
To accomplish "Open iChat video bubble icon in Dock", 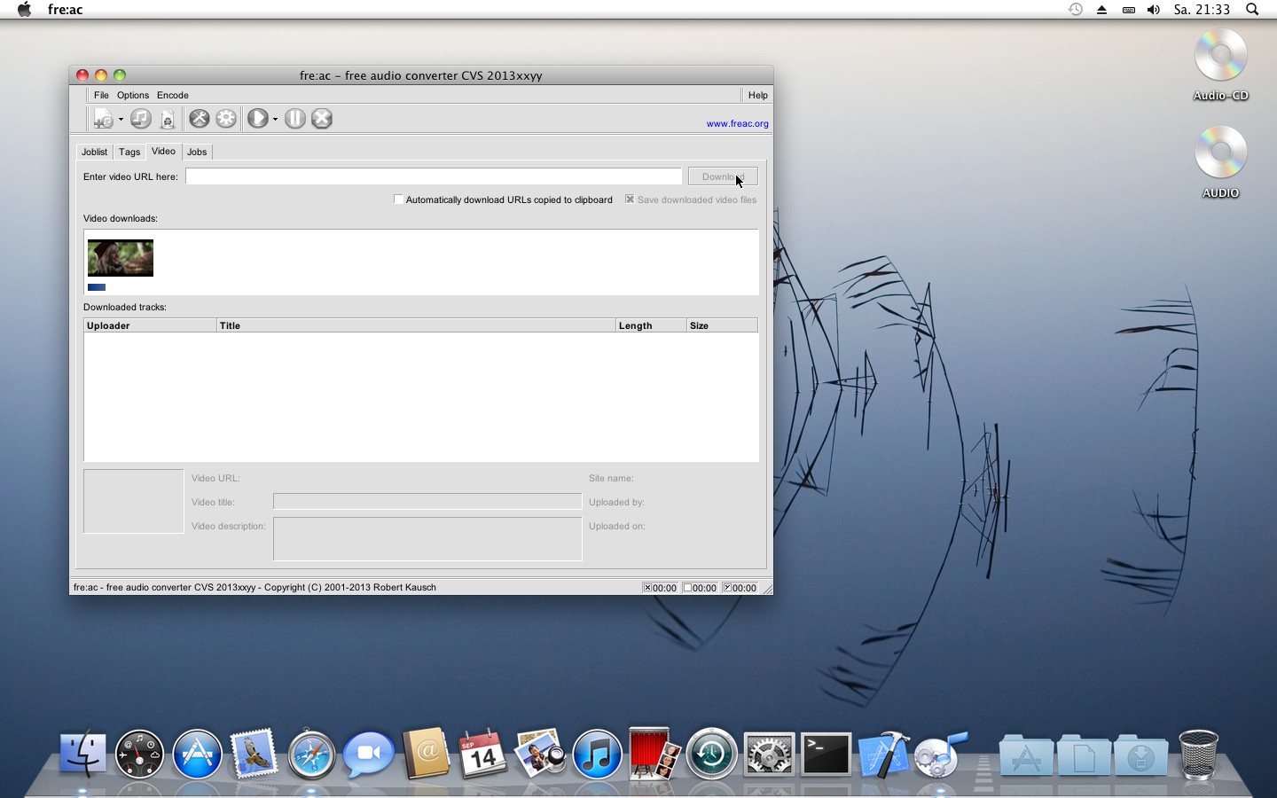I will [368, 755].
